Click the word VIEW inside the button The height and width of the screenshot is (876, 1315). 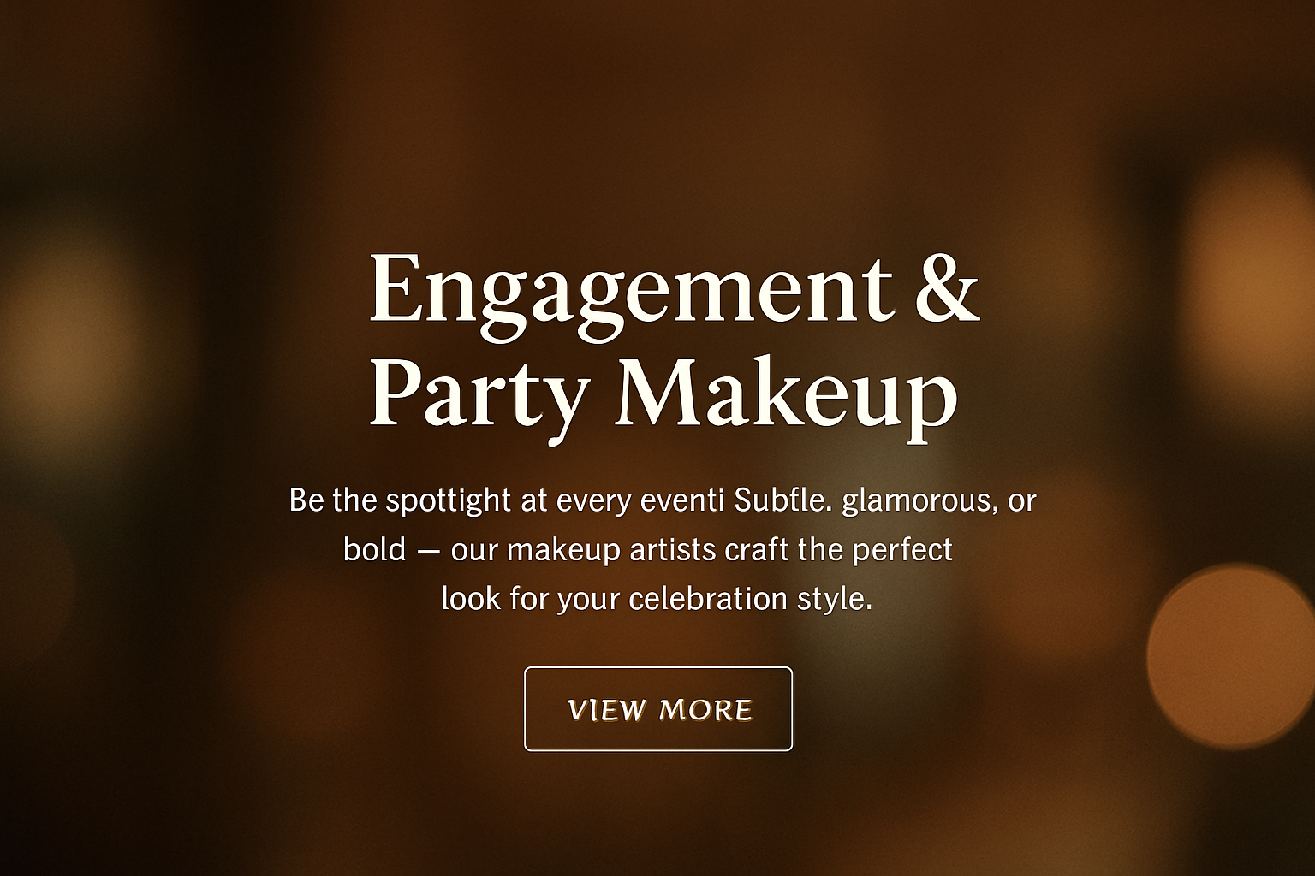coord(606,710)
